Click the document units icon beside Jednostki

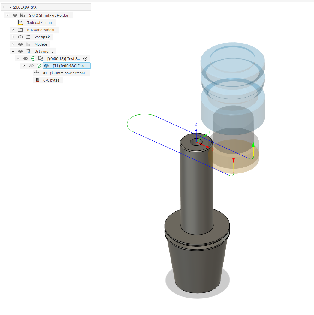tap(20, 23)
